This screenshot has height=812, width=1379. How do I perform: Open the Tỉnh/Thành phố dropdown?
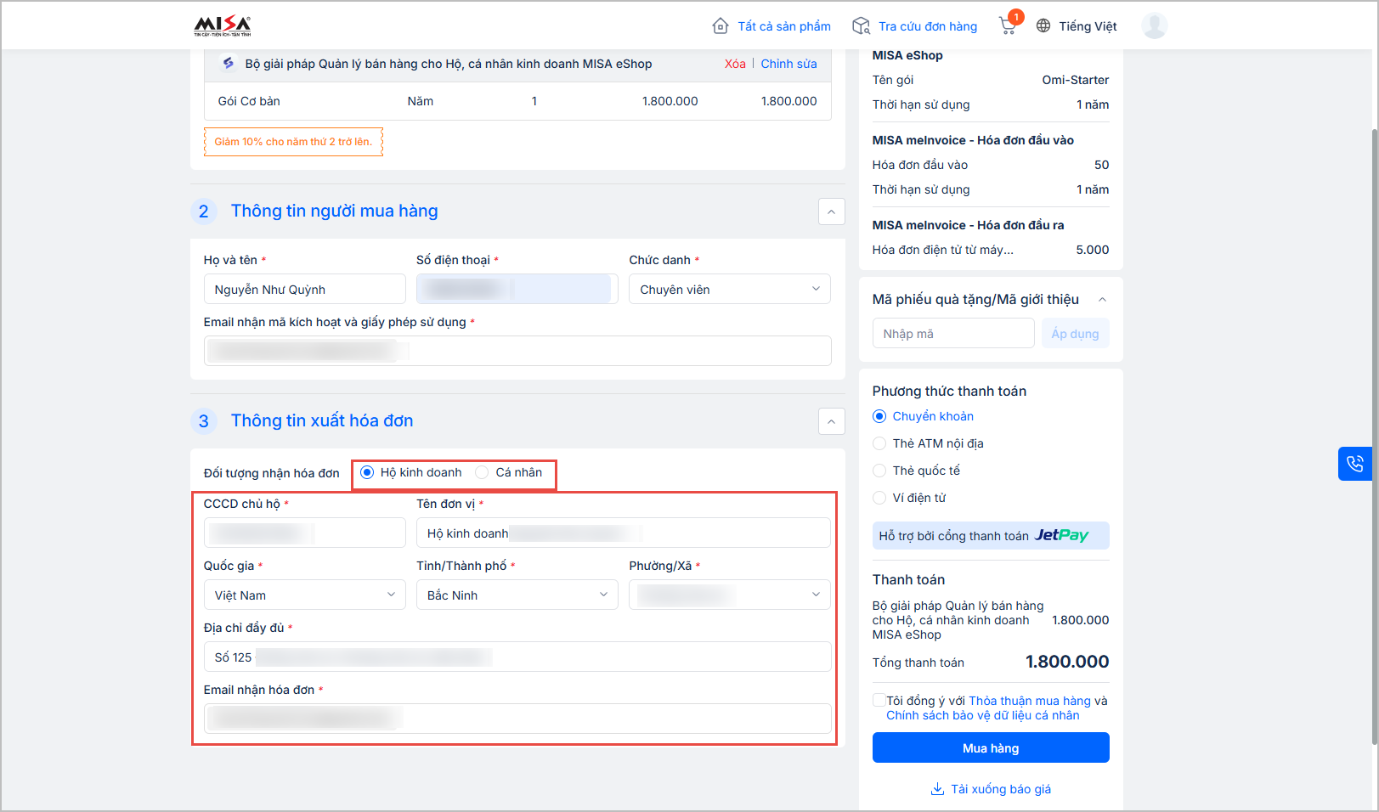coord(517,595)
